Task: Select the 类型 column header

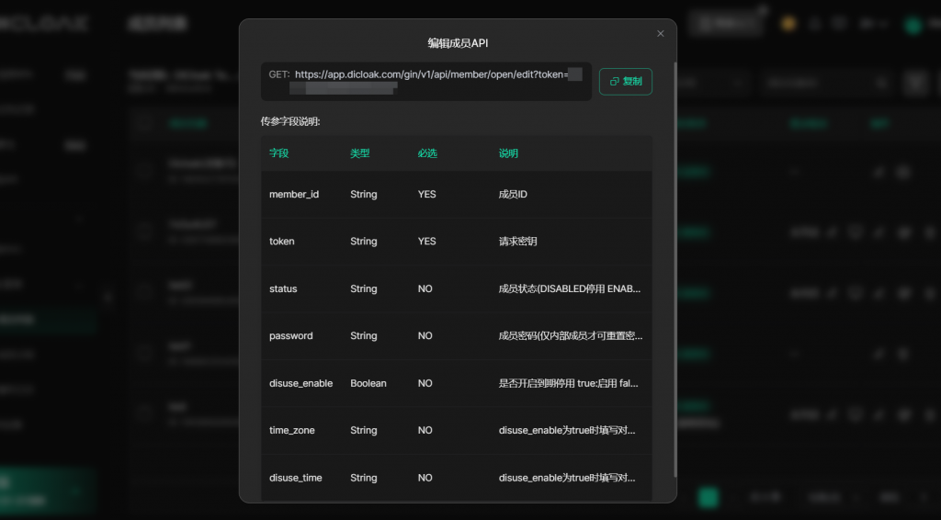Action: coord(359,153)
